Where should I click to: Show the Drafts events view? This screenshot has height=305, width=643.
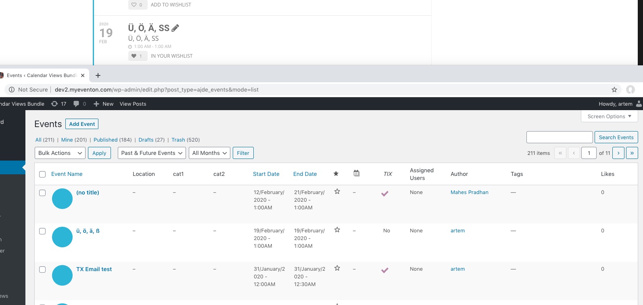pos(146,140)
